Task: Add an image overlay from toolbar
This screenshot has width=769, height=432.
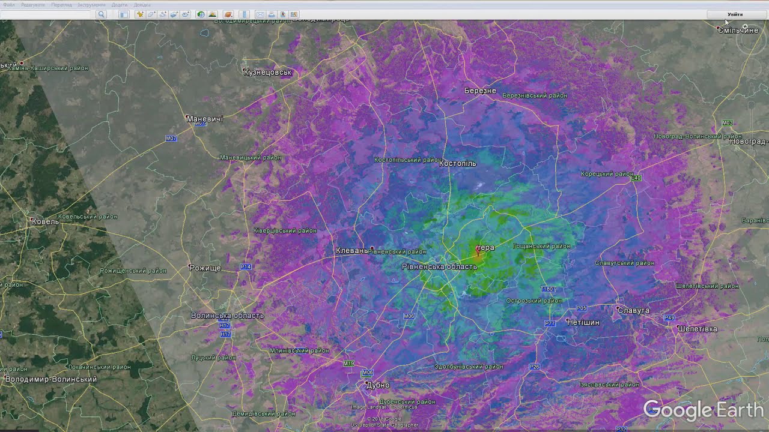Action: point(174,14)
